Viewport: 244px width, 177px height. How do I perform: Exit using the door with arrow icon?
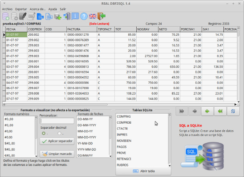(x=101, y=16)
